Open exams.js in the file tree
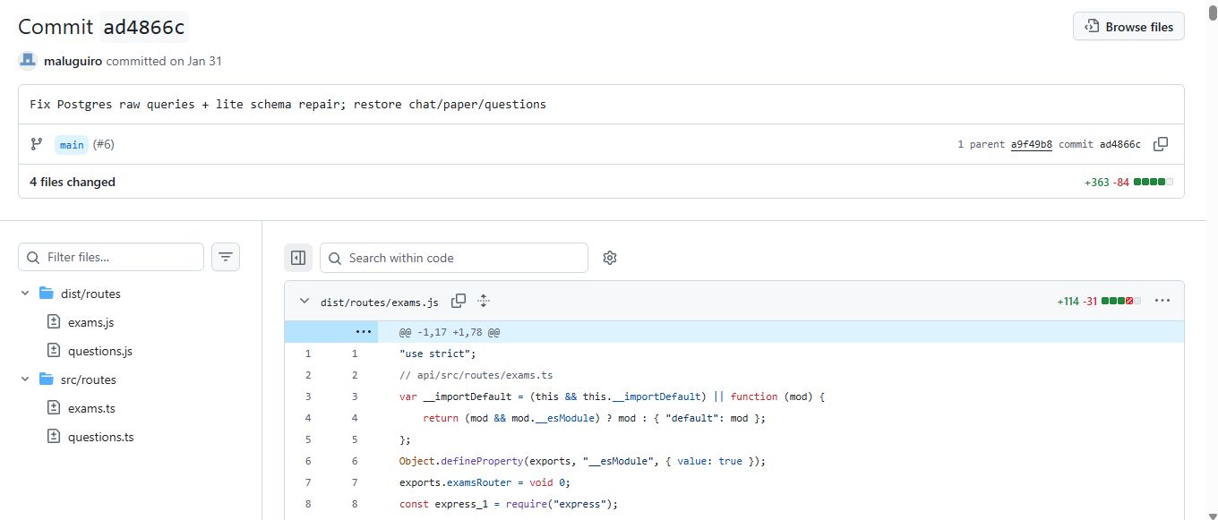Viewport: 1218px width, 520px height. tap(90, 322)
